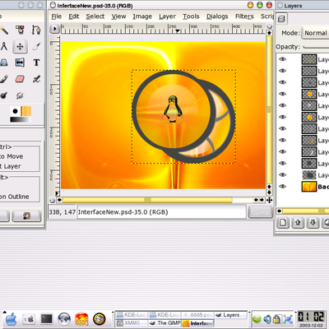This screenshot has height=329, width=329.
Task: Select the Perspective transform tool
Action: 3,63
